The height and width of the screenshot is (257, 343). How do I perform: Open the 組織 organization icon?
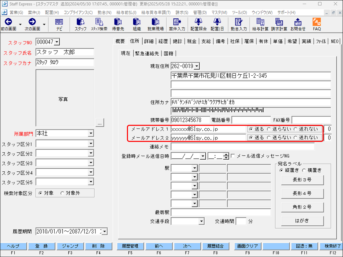(137, 24)
